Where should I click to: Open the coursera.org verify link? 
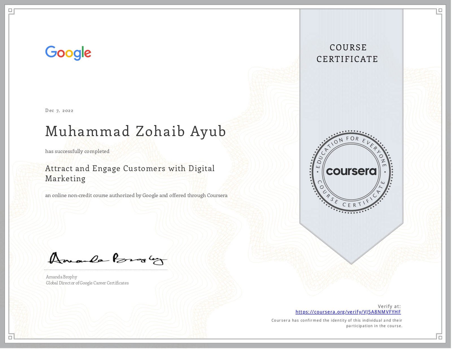click(348, 312)
